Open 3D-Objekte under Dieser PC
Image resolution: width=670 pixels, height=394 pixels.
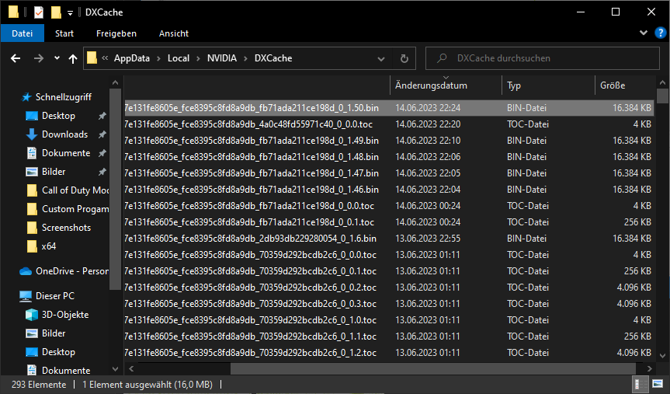tap(65, 315)
